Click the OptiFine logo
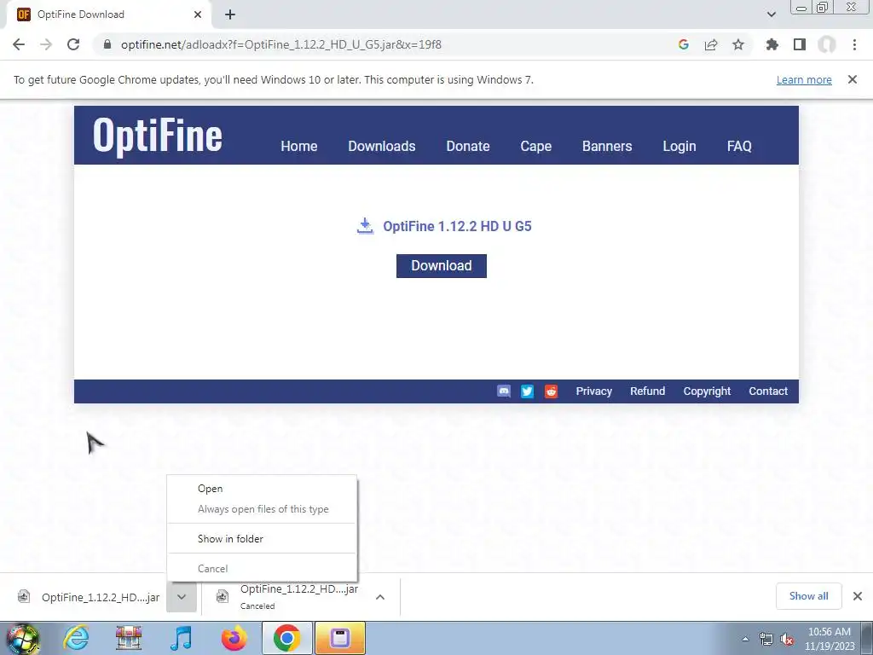Screen dimensions: 873x655 pyautogui.click(x=158, y=136)
